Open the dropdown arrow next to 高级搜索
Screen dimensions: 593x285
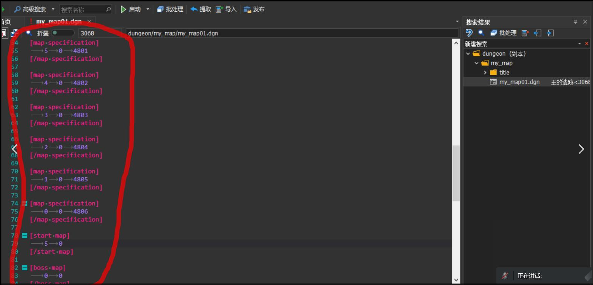click(53, 9)
